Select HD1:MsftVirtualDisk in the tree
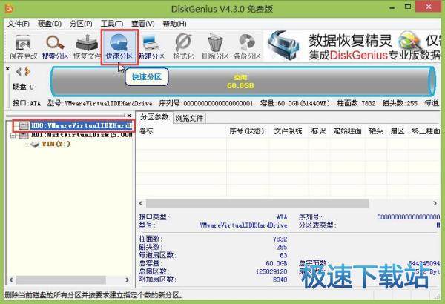This screenshot has height=304, width=445. (82, 135)
